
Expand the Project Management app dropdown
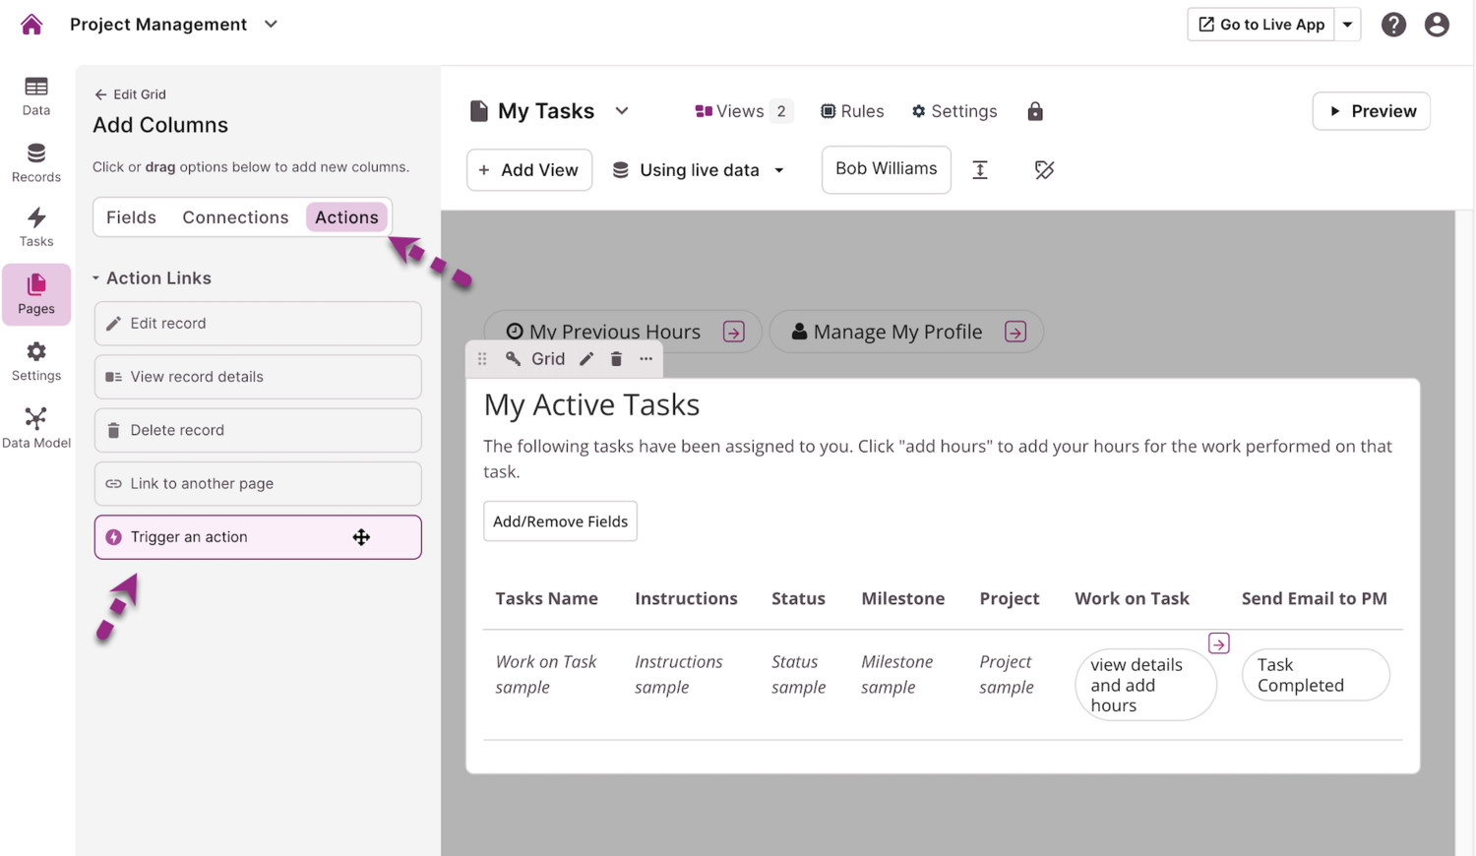pos(271,25)
